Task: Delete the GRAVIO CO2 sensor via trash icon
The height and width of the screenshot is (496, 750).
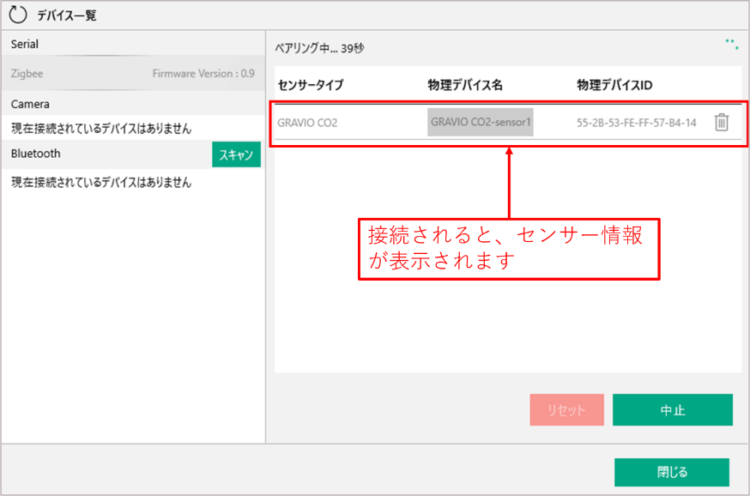Action: pos(722,123)
